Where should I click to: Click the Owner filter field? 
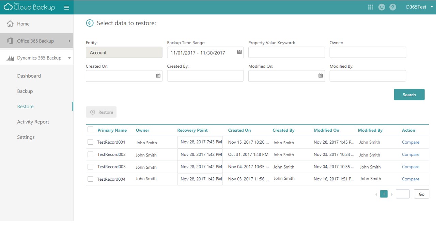pos(368,52)
